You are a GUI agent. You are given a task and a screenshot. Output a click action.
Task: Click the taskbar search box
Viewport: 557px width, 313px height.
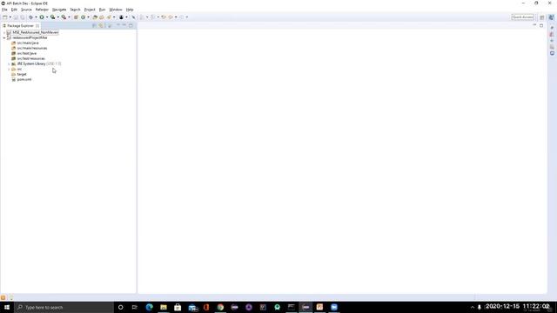coord(64,307)
